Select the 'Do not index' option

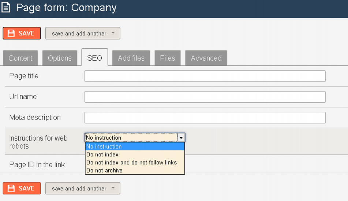pyautogui.click(x=135, y=155)
